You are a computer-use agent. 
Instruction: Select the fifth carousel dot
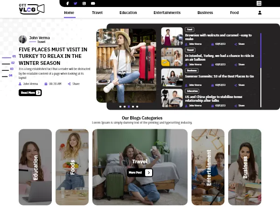[x=137, y=106]
